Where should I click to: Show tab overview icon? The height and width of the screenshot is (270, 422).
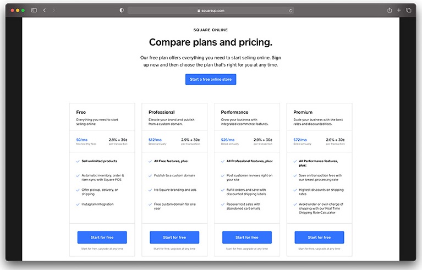409,10
